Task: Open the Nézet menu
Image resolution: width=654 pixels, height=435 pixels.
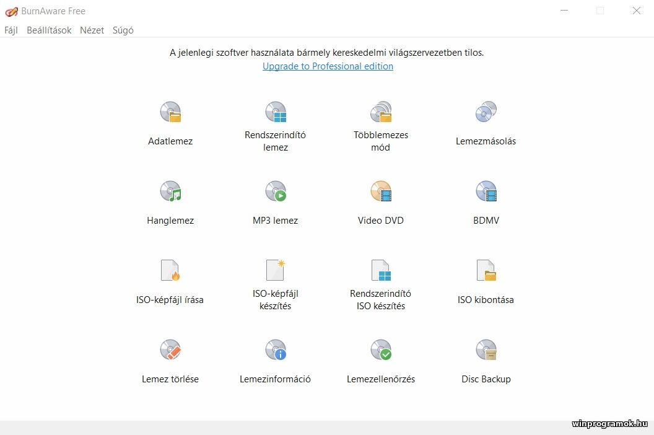Action: click(92, 30)
